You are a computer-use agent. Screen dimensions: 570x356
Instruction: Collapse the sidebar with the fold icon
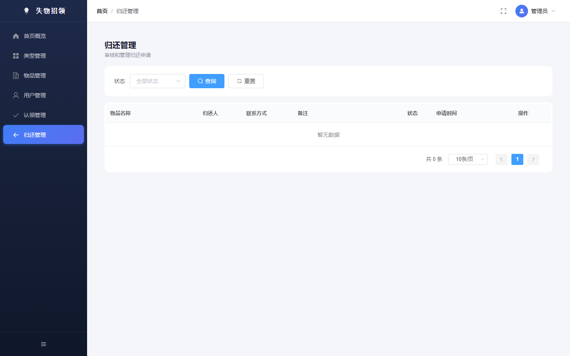pos(44,344)
